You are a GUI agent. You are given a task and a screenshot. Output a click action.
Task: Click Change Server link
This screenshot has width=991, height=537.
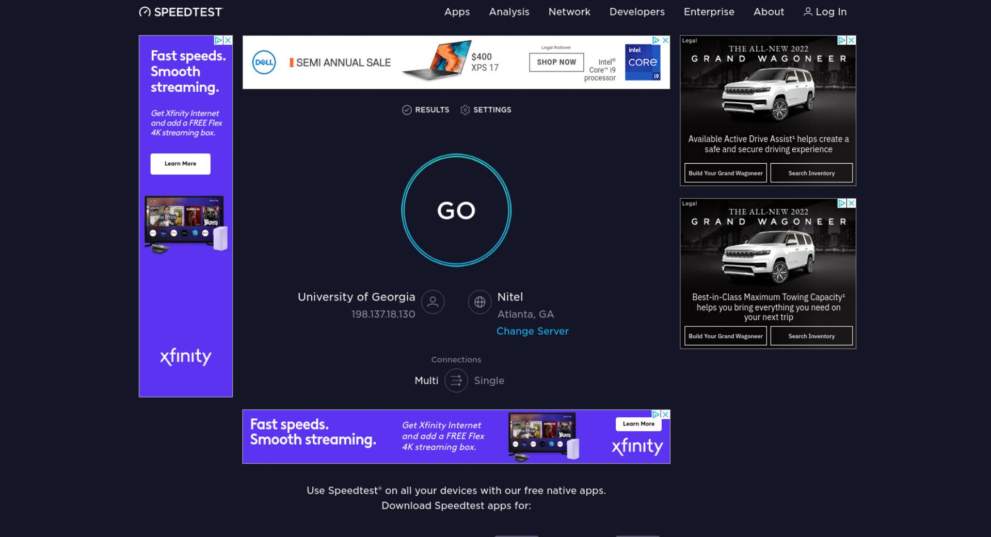(x=532, y=331)
